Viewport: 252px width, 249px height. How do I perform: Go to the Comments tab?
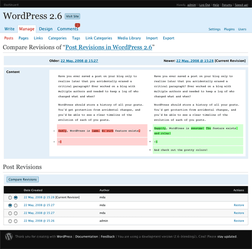[x=68, y=29]
